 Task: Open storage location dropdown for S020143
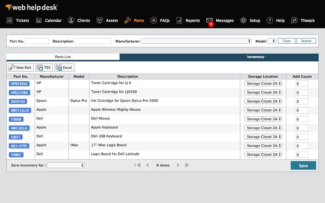click(263, 101)
